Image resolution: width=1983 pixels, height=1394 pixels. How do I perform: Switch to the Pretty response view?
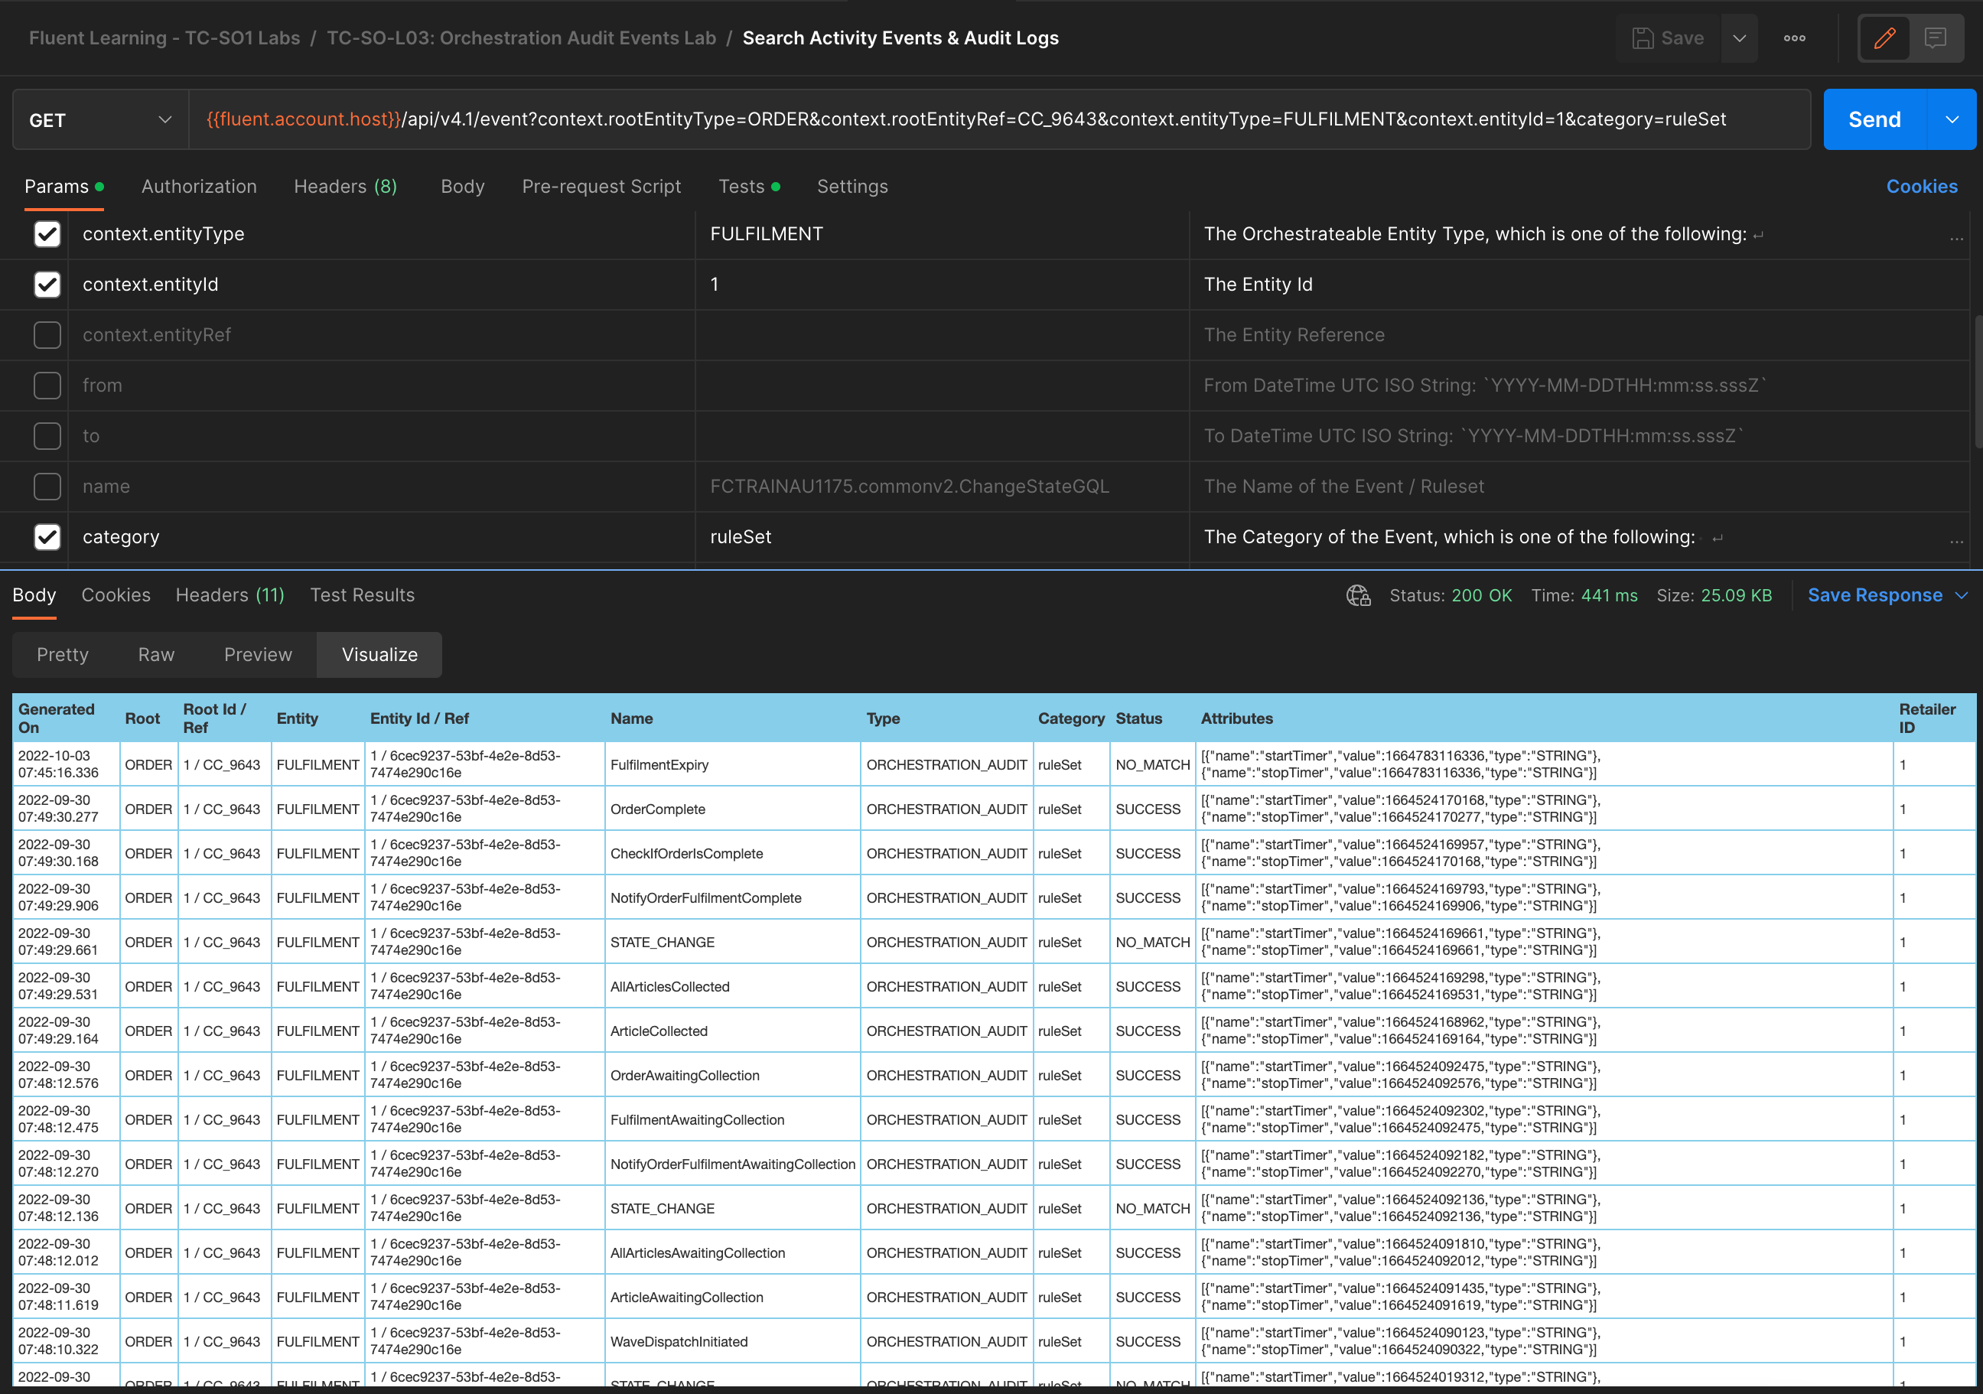(62, 655)
